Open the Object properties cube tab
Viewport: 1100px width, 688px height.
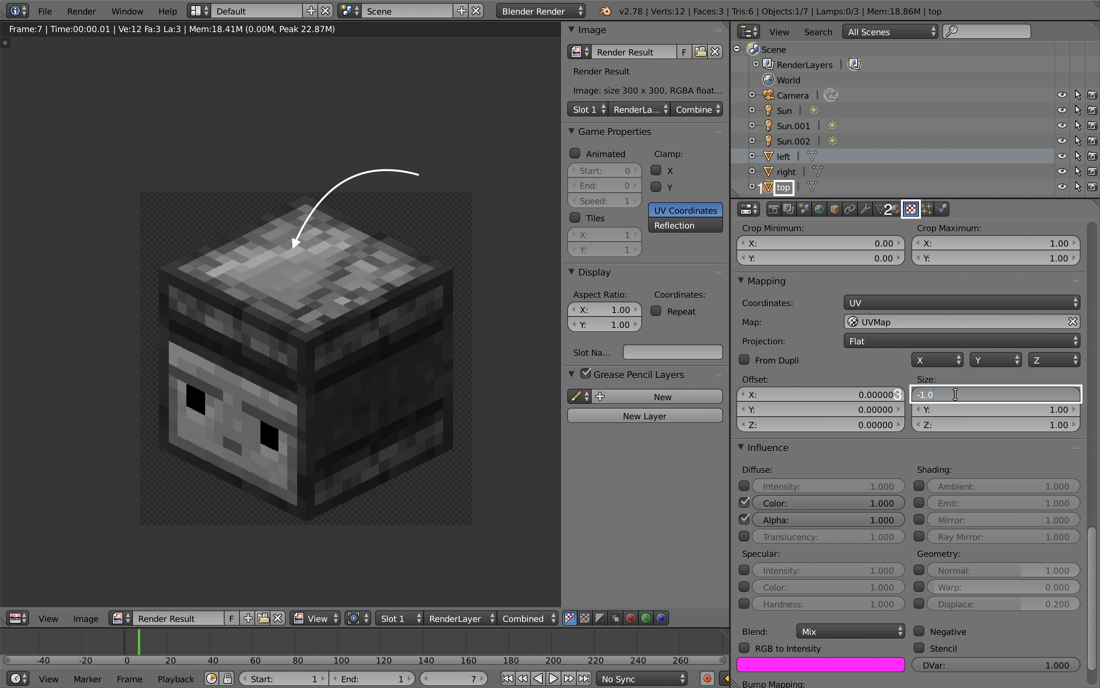click(x=835, y=209)
